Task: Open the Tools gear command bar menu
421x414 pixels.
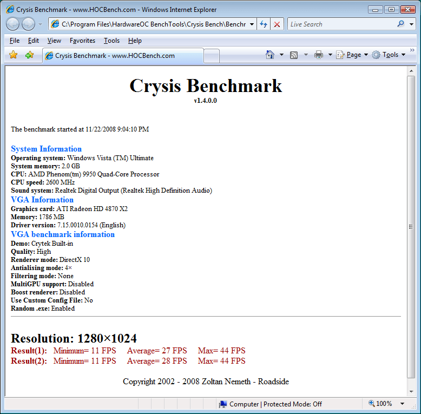Action: pos(389,55)
